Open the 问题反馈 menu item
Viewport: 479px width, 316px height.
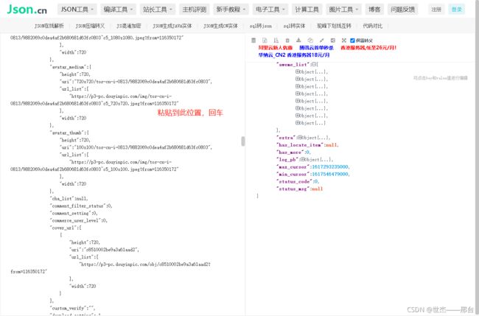click(x=403, y=10)
